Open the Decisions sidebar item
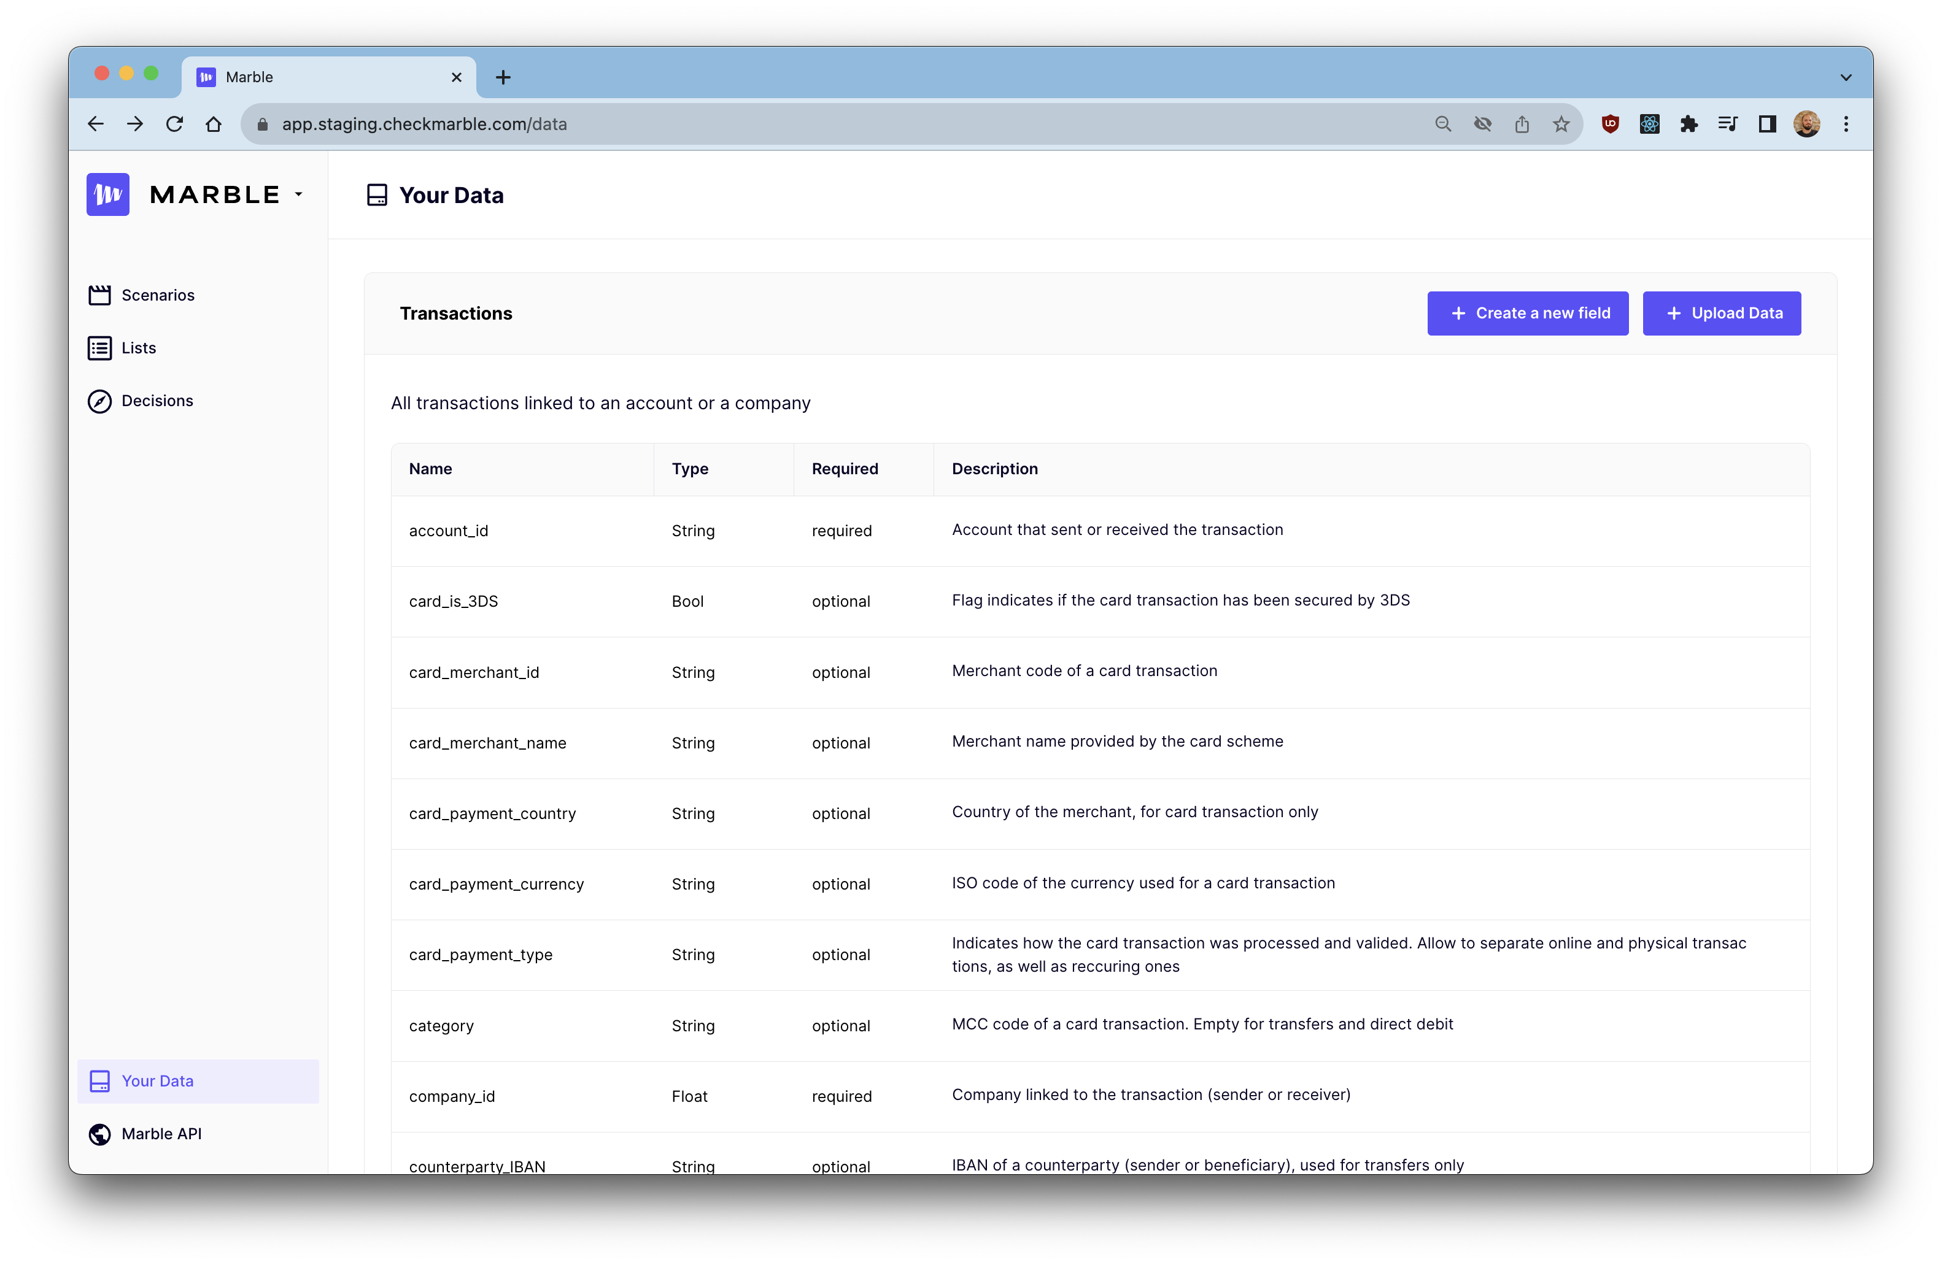Viewport: 1942px width, 1265px height. pyautogui.click(x=157, y=401)
